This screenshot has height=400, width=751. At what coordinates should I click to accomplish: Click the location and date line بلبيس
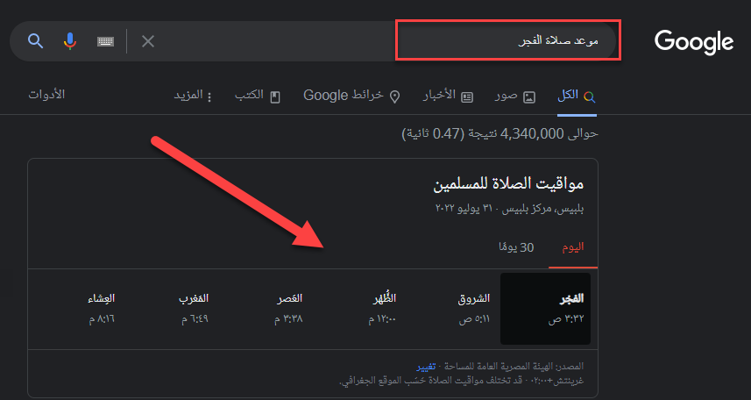[x=510, y=209]
